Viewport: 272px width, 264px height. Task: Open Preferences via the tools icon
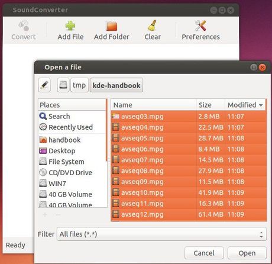click(x=200, y=25)
